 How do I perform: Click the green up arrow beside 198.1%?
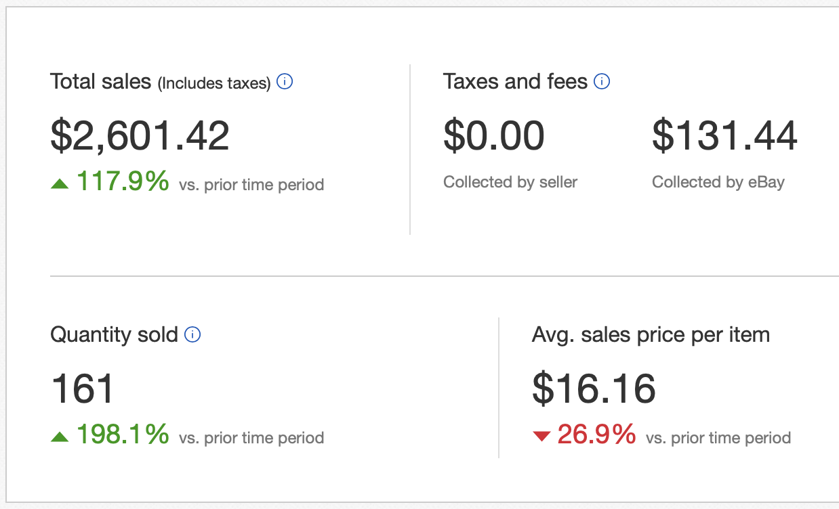(60, 437)
